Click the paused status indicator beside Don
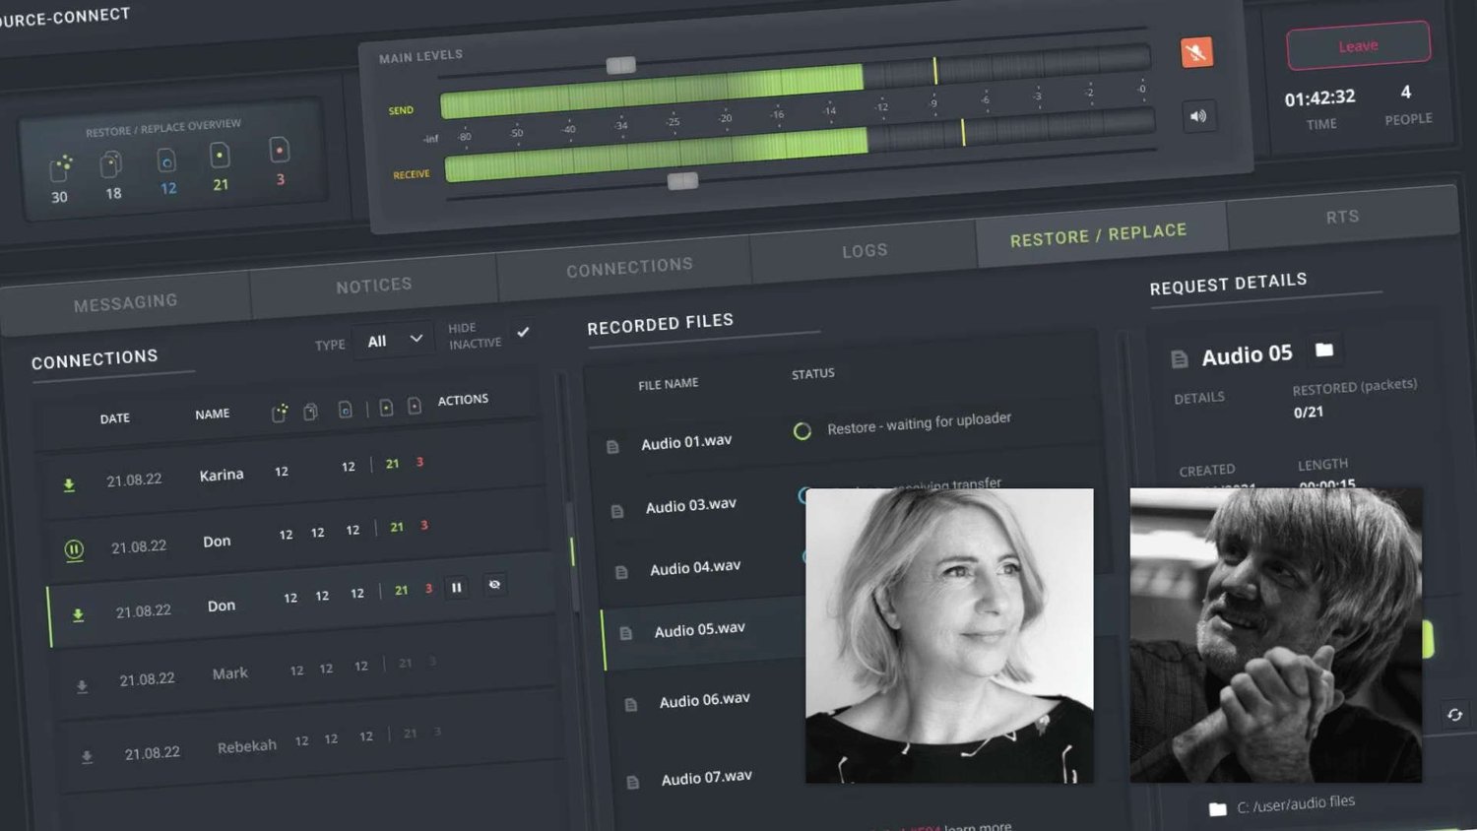Screen dimensions: 1477x831 (x=74, y=550)
